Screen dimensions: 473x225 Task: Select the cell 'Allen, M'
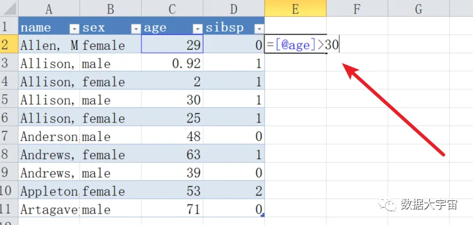point(49,44)
